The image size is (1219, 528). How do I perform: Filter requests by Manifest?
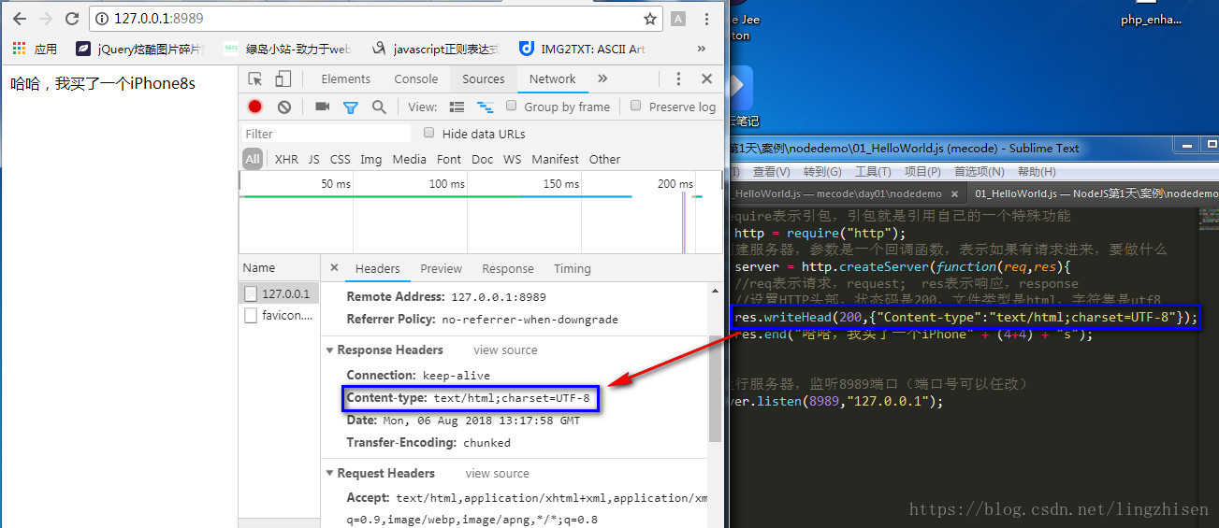point(555,159)
